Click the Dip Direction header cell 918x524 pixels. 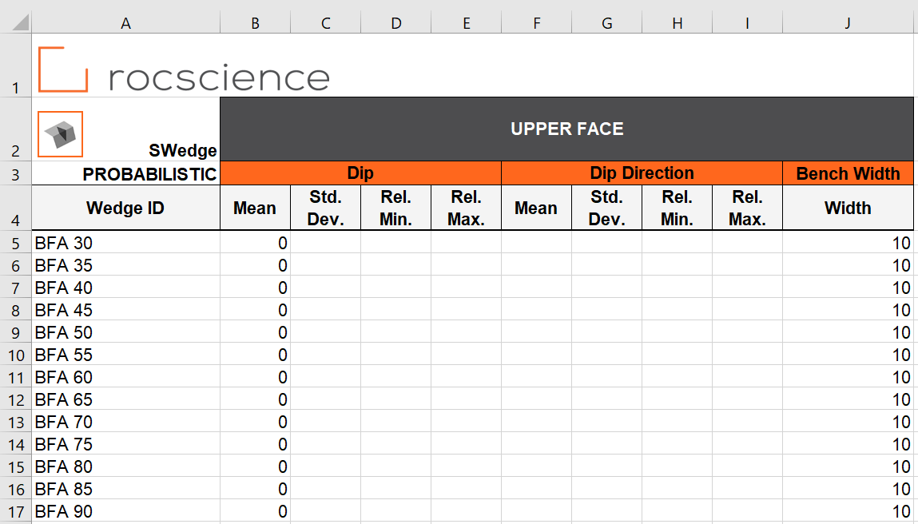(x=642, y=173)
